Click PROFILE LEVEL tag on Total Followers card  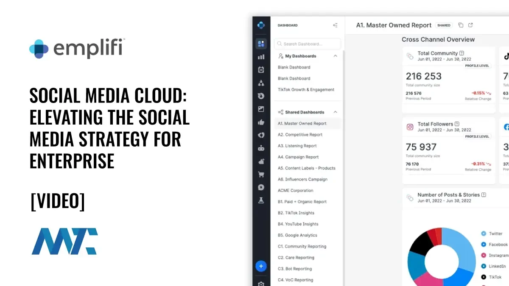click(x=478, y=136)
